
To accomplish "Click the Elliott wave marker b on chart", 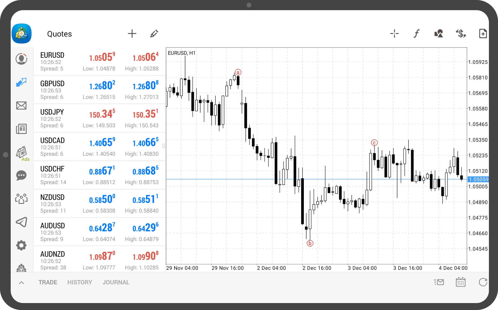I will (x=310, y=243).
